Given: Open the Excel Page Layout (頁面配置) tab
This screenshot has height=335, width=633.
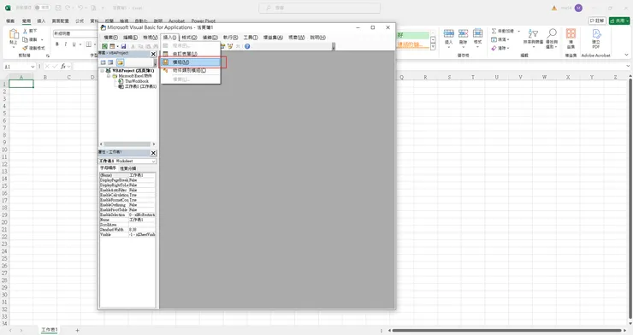Looking at the screenshot, I should (60, 21).
